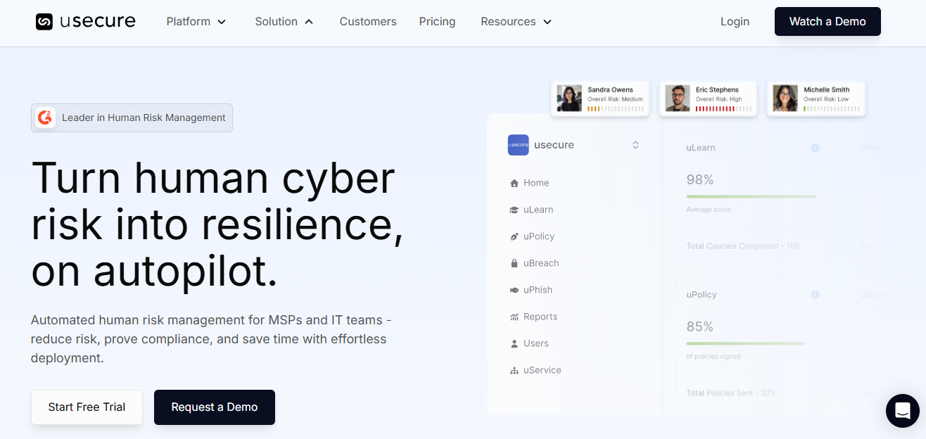The image size is (926, 439).
Task: Select uPhish in the sidebar
Action: pyautogui.click(x=514, y=289)
